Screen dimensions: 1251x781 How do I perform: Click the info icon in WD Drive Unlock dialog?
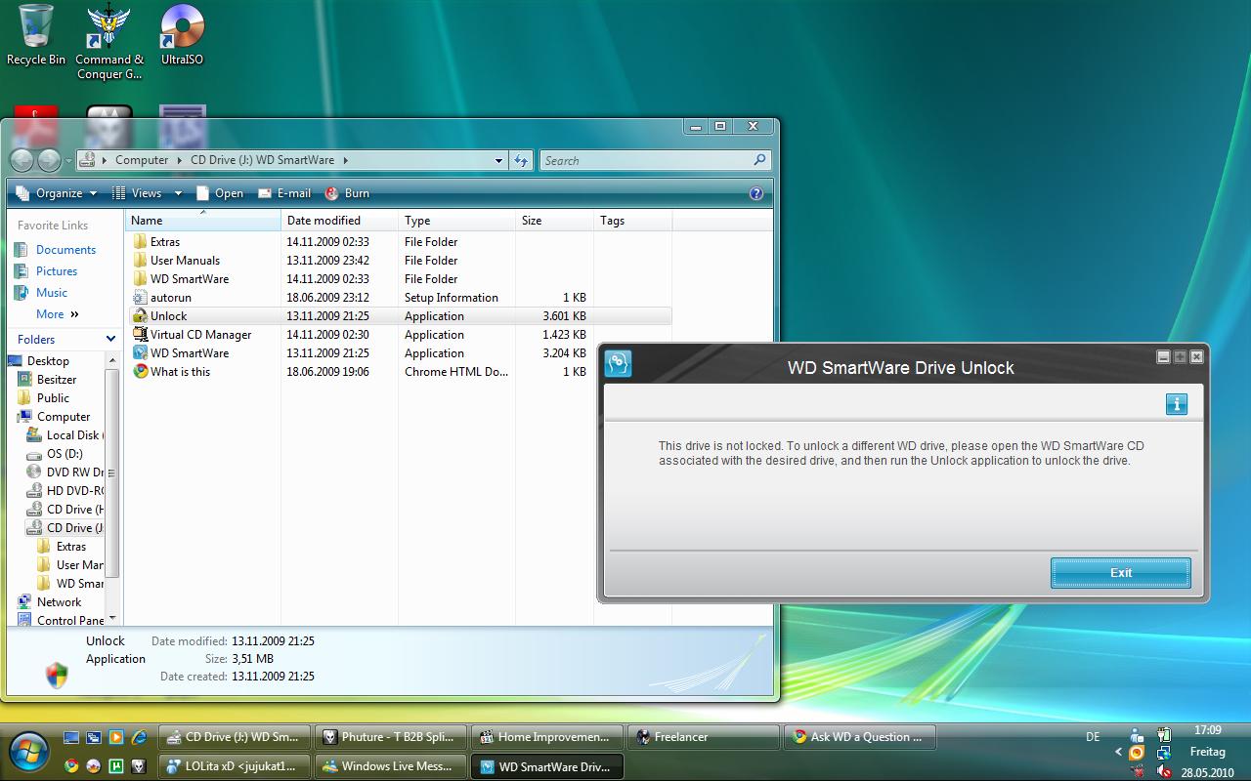pyautogui.click(x=1177, y=404)
